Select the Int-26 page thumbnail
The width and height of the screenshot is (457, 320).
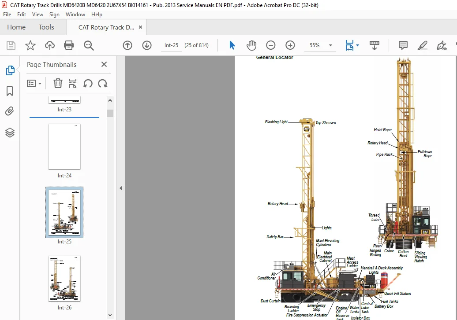pos(64,278)
